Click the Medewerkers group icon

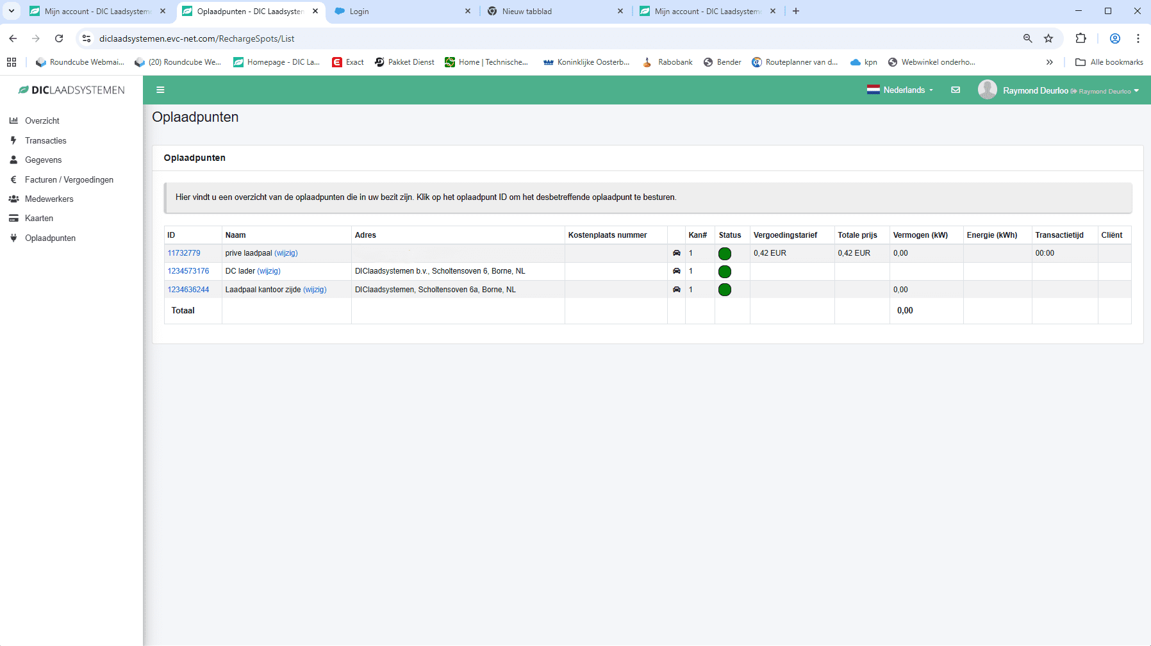13,199
